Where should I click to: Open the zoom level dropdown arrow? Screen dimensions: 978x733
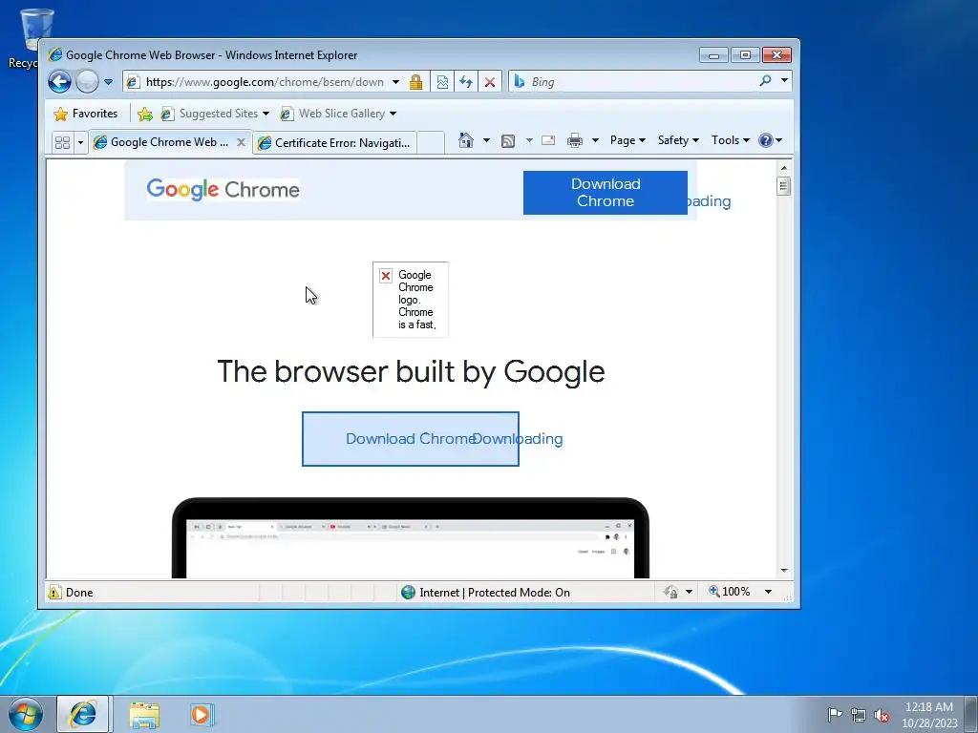769,592
